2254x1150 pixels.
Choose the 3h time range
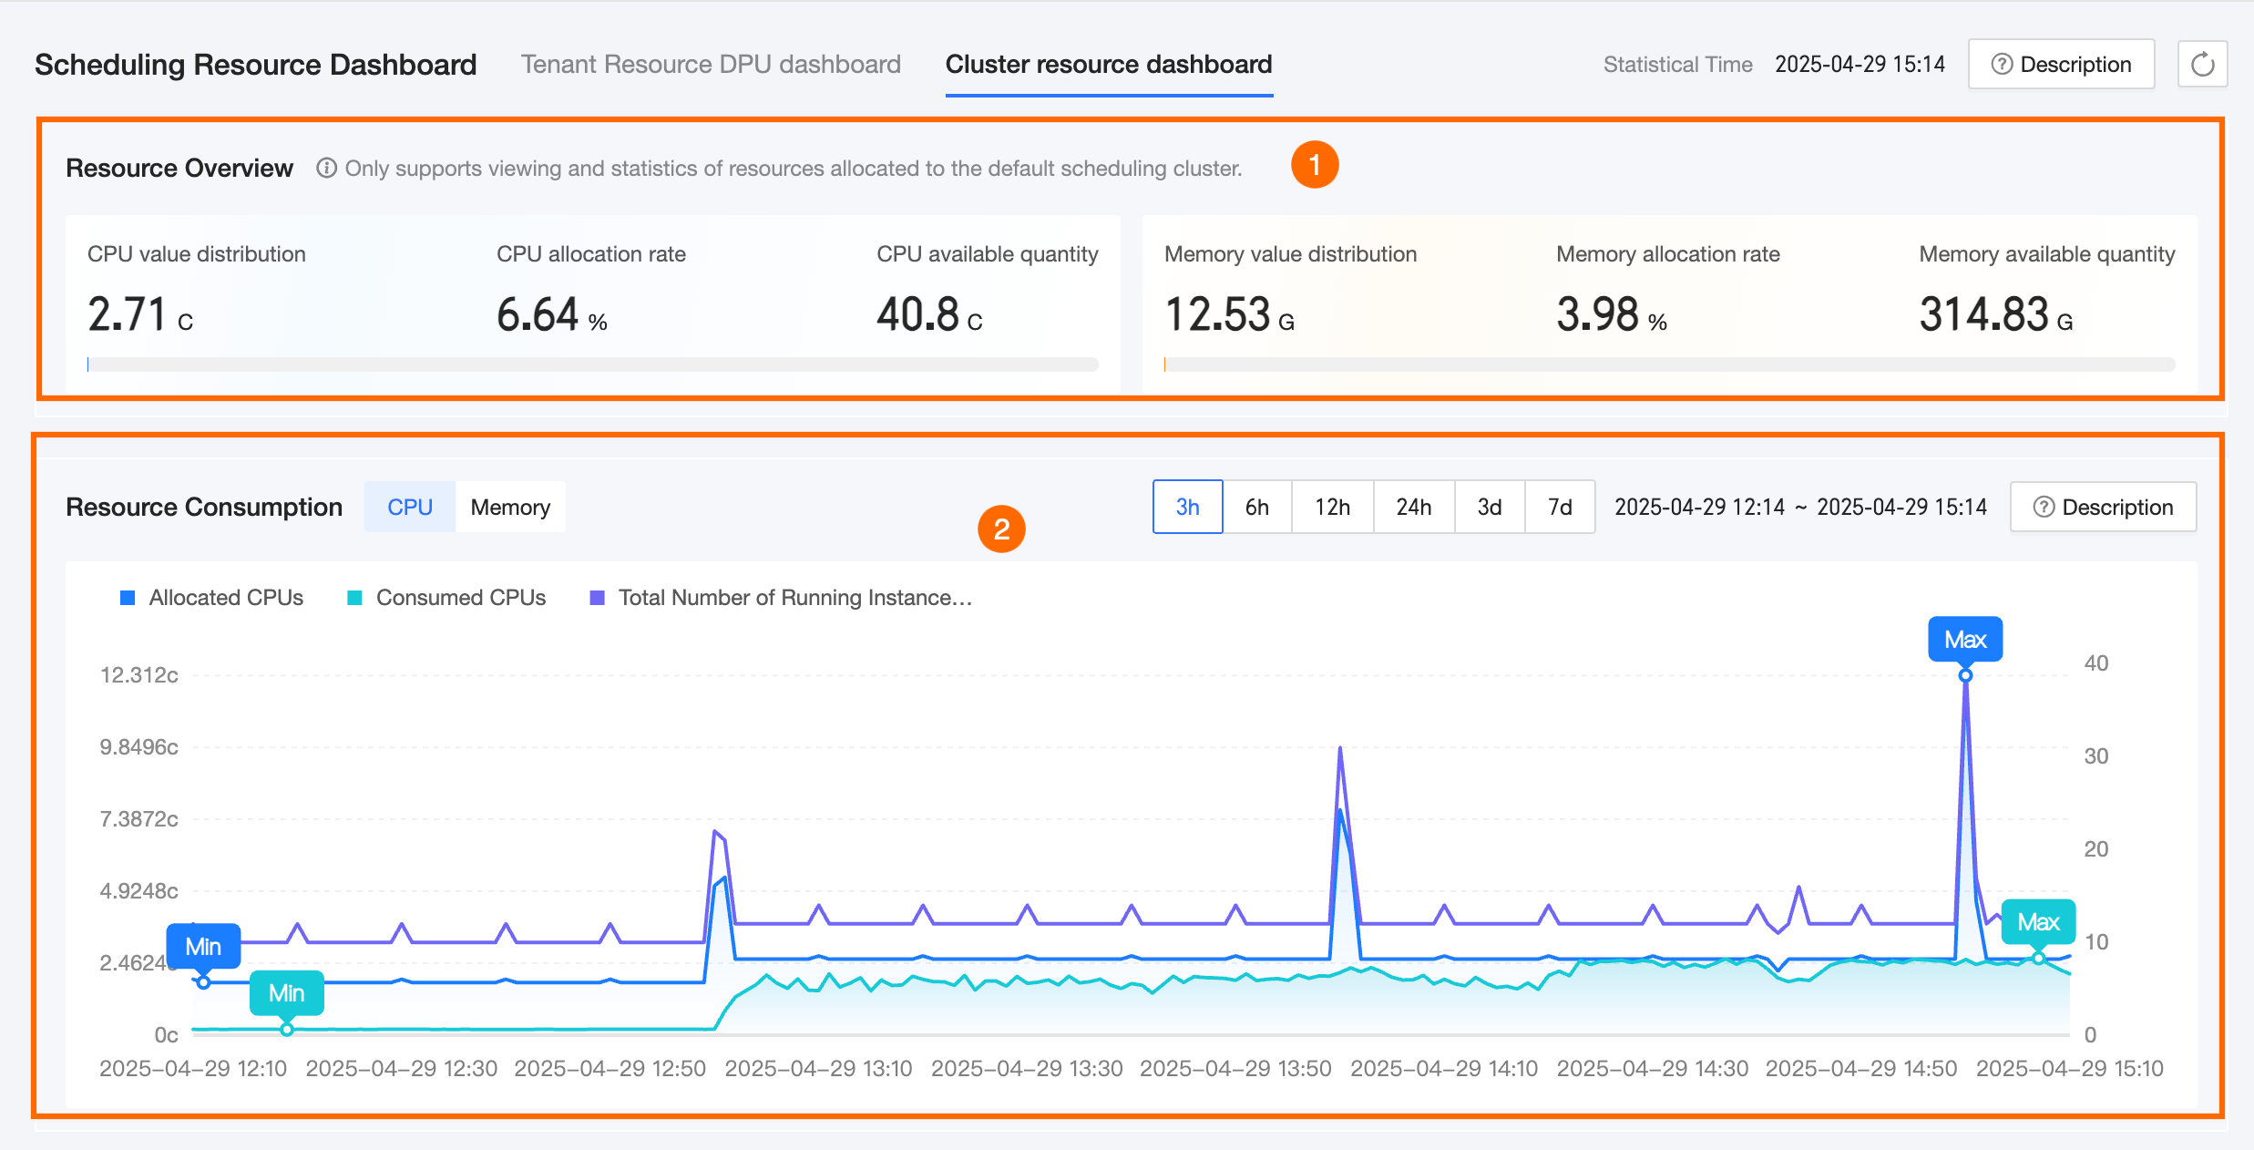tap(1187, 507)
